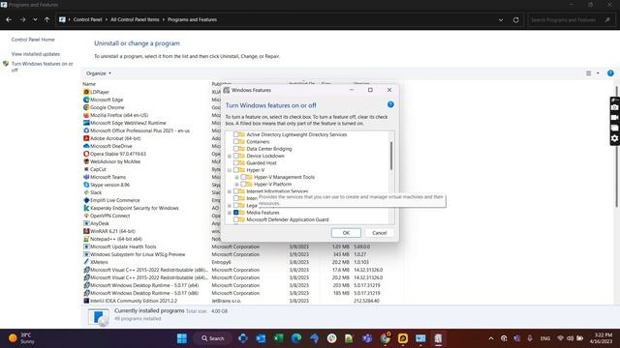This screenshot has height=348, width=620.
Task: Enable the Data Center Bridging checkbox
Action: (236, 149)
